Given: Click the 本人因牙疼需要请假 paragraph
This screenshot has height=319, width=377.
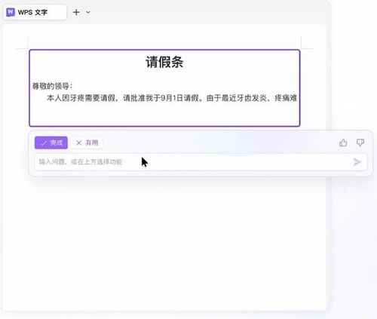Looking at the screenshot, I should click(172, 98).
